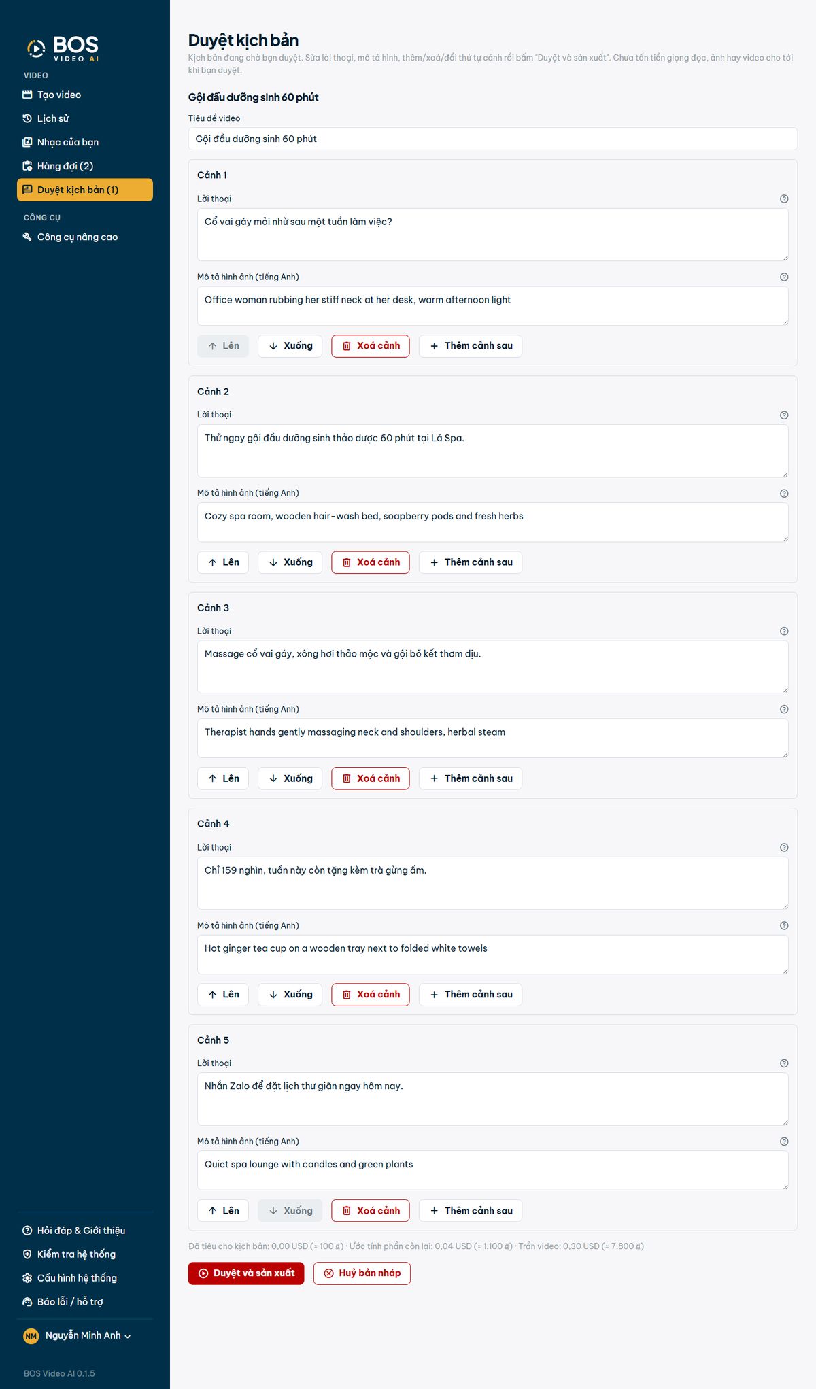Edit the Massage cổ vai gáy dialogue field
This screenshot has height=1389, width=816.
pyautogui.click(x=492, y=667)
